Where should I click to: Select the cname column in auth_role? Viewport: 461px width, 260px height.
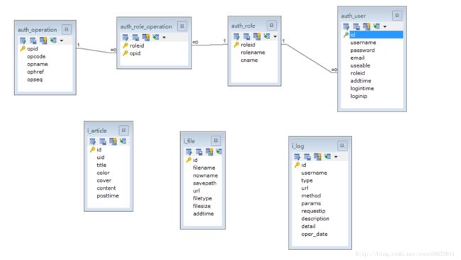[x=250, y=60]
